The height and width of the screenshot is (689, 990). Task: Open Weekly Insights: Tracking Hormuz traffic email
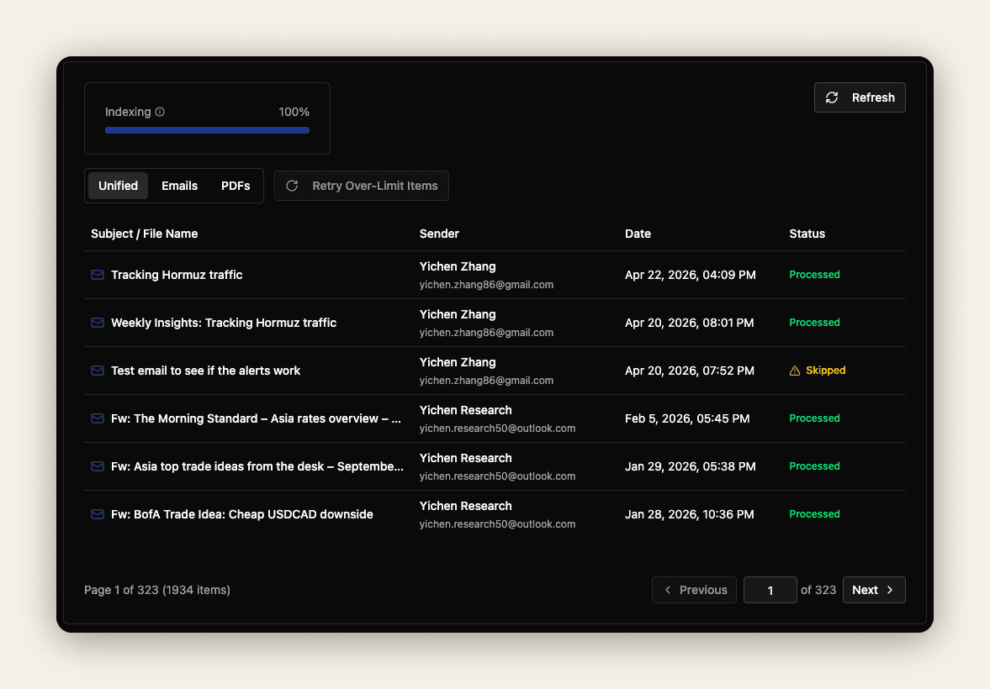coord(224,323)
